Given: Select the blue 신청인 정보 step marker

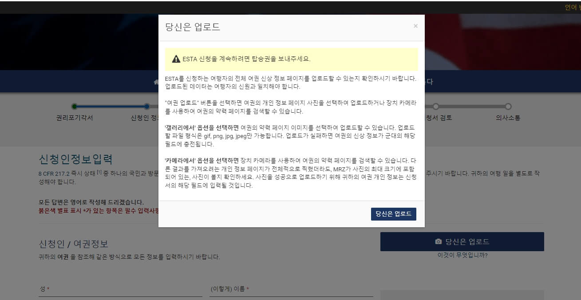Looking at the screenshot, I should pos(146,107).
